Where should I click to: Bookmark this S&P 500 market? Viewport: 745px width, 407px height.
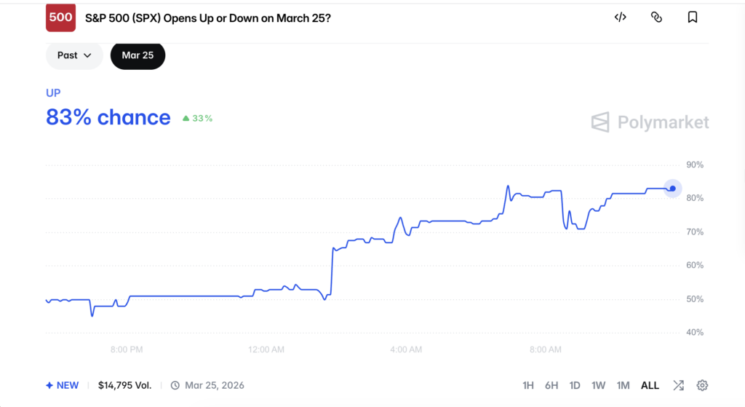point(693,17)
